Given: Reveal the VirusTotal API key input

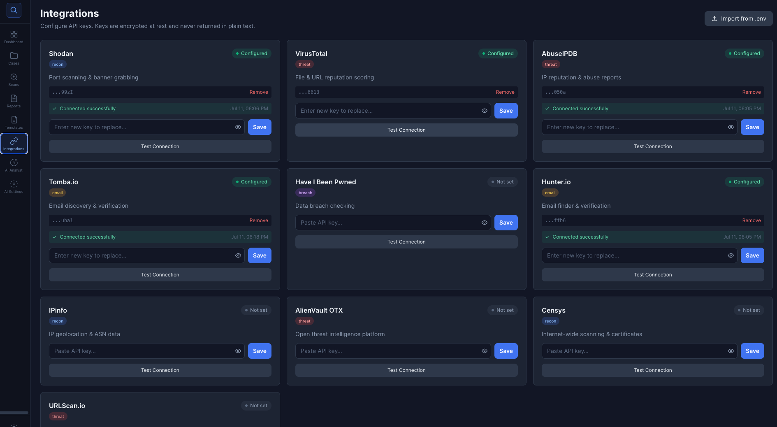Looking at the screenshot, I should point(485,111).
